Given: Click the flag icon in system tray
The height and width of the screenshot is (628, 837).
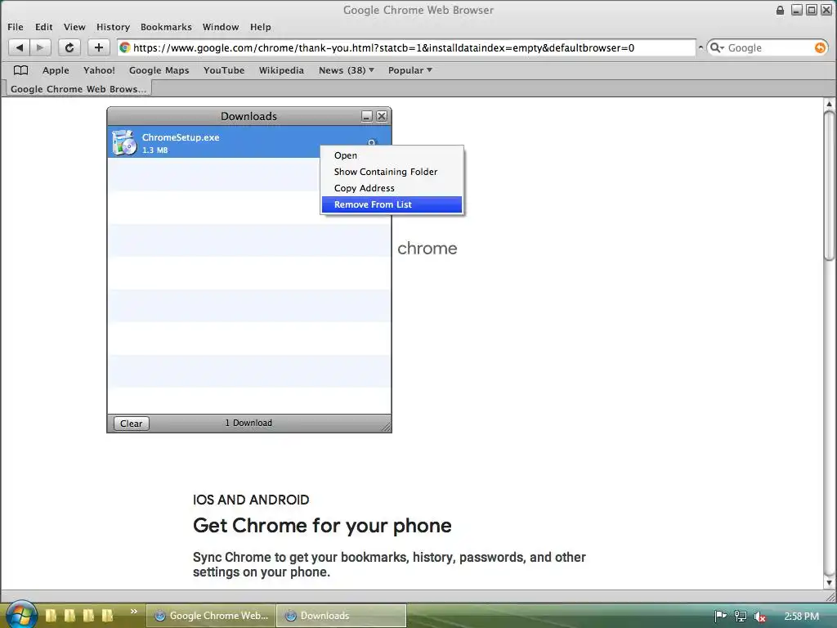Looking at the screenshot, I should point(720,617).
